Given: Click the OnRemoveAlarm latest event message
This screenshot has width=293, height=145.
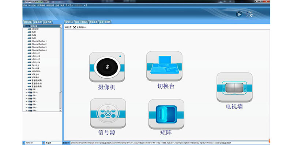Looking at the screenshot, I should [151, 143].
